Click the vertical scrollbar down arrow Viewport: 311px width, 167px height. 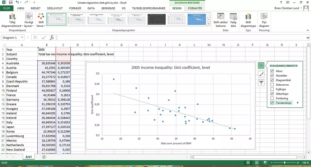[x=309, y=152]
